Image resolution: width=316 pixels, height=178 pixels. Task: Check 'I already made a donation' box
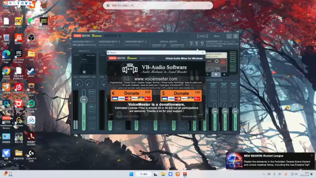(111, 116)
